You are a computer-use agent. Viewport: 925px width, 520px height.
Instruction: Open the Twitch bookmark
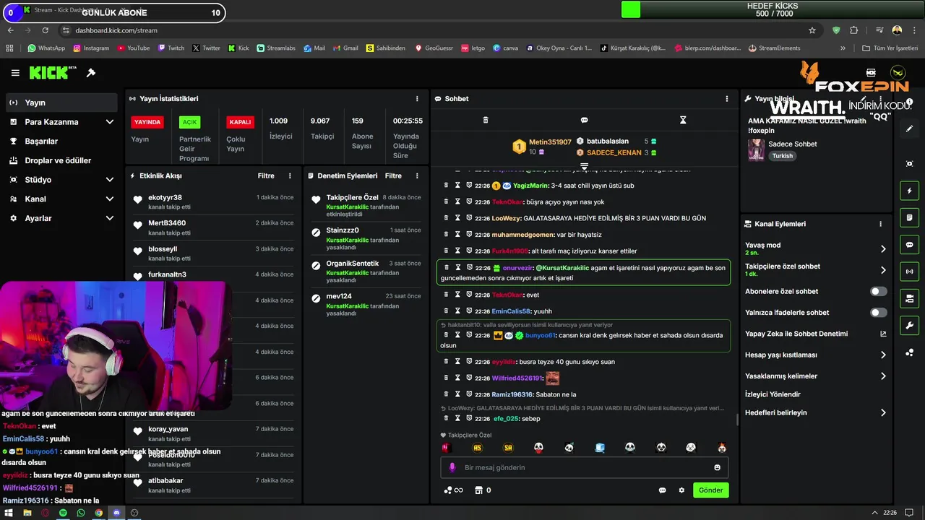click(x=171, y=48)
